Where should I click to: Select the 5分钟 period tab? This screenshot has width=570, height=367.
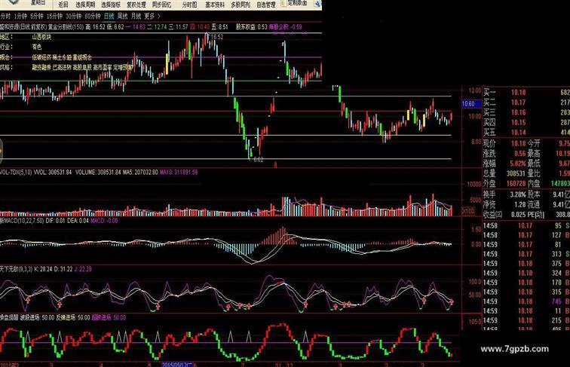[x=37, y=16]
